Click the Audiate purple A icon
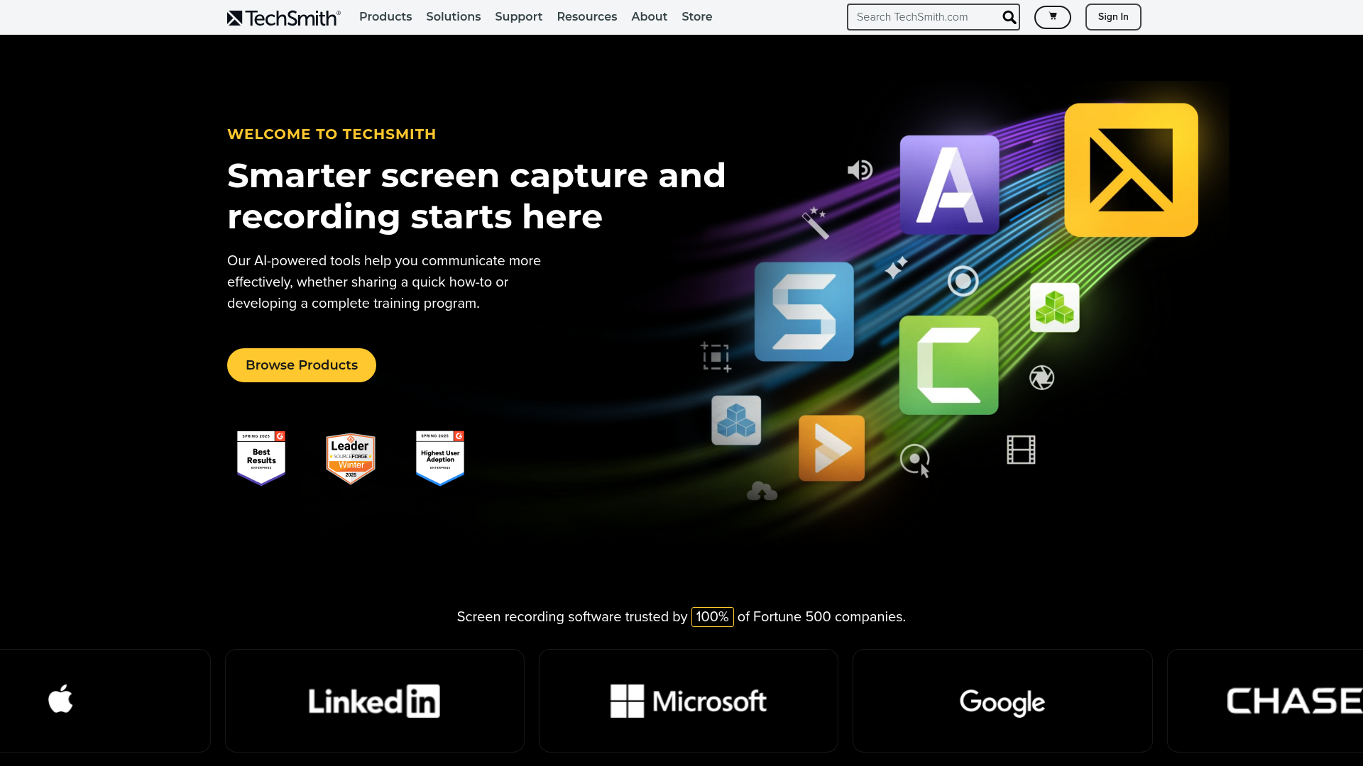The width and height of the screenshot is (1363, 766). pos(948,185)
